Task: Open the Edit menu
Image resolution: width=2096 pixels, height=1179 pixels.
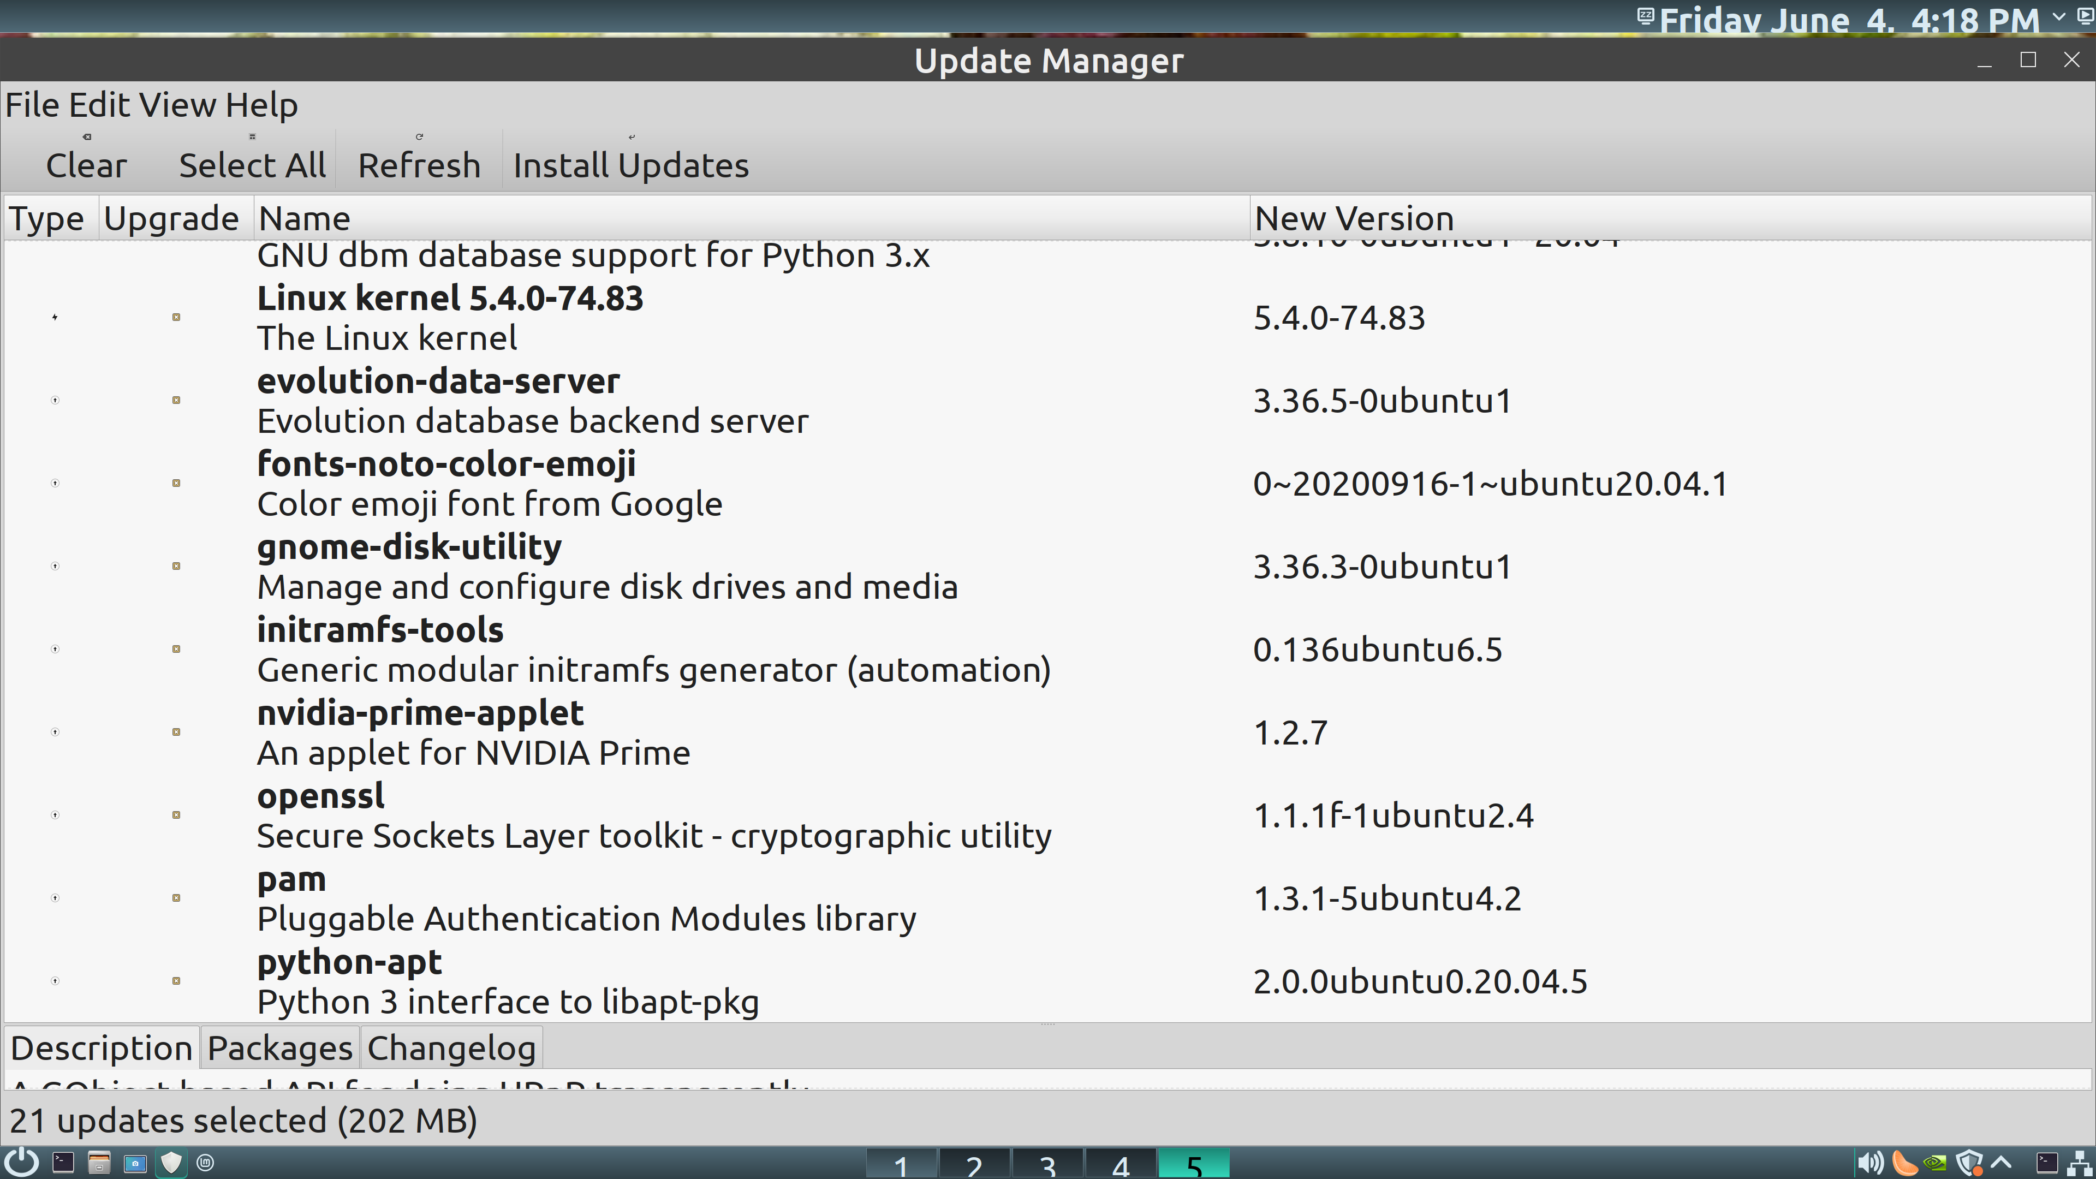Action: tap(100, 105)
